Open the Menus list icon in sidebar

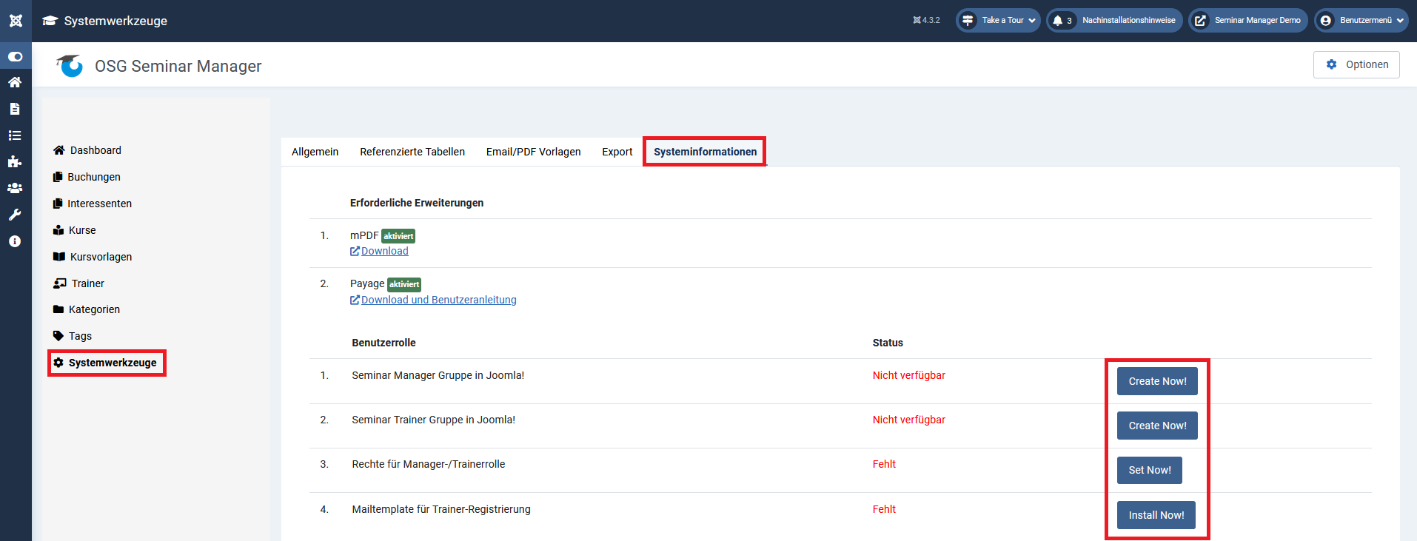pos(15,135)
